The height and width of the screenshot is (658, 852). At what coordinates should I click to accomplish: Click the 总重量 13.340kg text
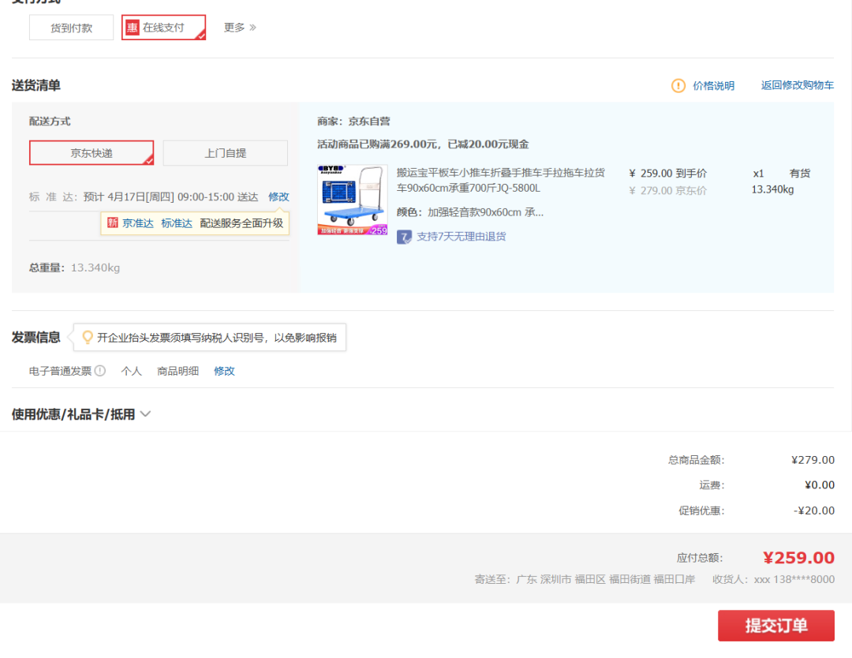coord(74,268)
